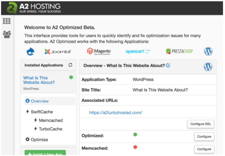Click the OpenCart logo
The height and width of the screenshot is (156, 225).
138,51
